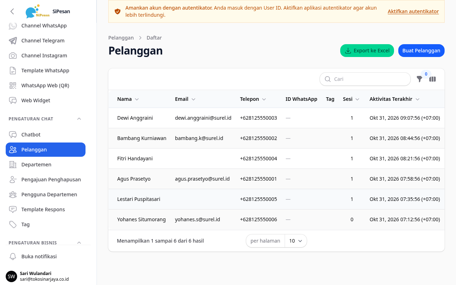Open WhatsApp Web (QR) icon
Viewport: 456px width, 285px height.
pyautogui.click(x=13, y=85)
